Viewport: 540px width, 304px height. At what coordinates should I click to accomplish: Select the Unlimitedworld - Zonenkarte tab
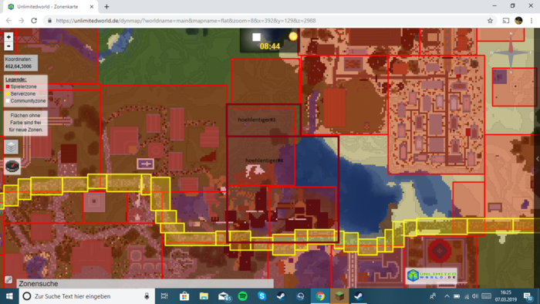(x=51, y=6)
